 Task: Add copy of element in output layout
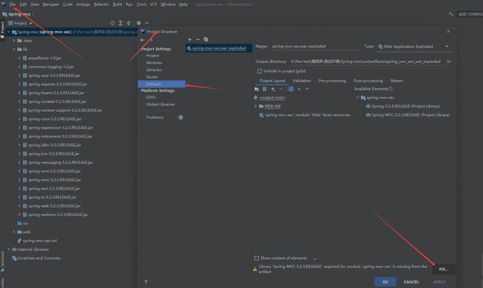click(273, 89)
